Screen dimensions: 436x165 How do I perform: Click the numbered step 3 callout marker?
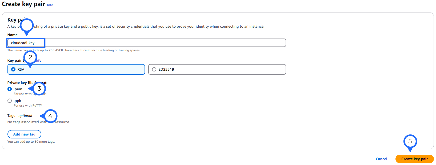pos(39,88)
